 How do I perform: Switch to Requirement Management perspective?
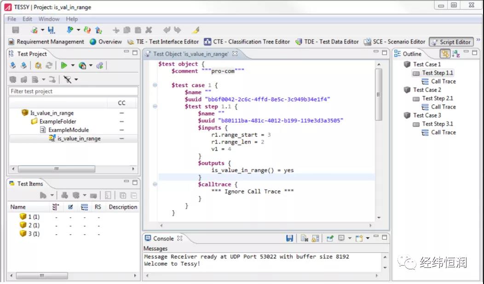click(46, 42)
